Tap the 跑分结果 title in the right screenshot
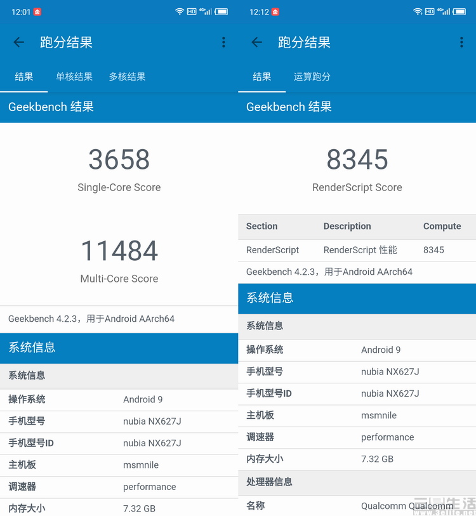476x516 pixels. [x=304, y=43]
